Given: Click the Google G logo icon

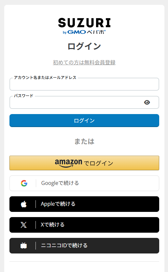Looking at the screenshot, I should click(24, 183).
